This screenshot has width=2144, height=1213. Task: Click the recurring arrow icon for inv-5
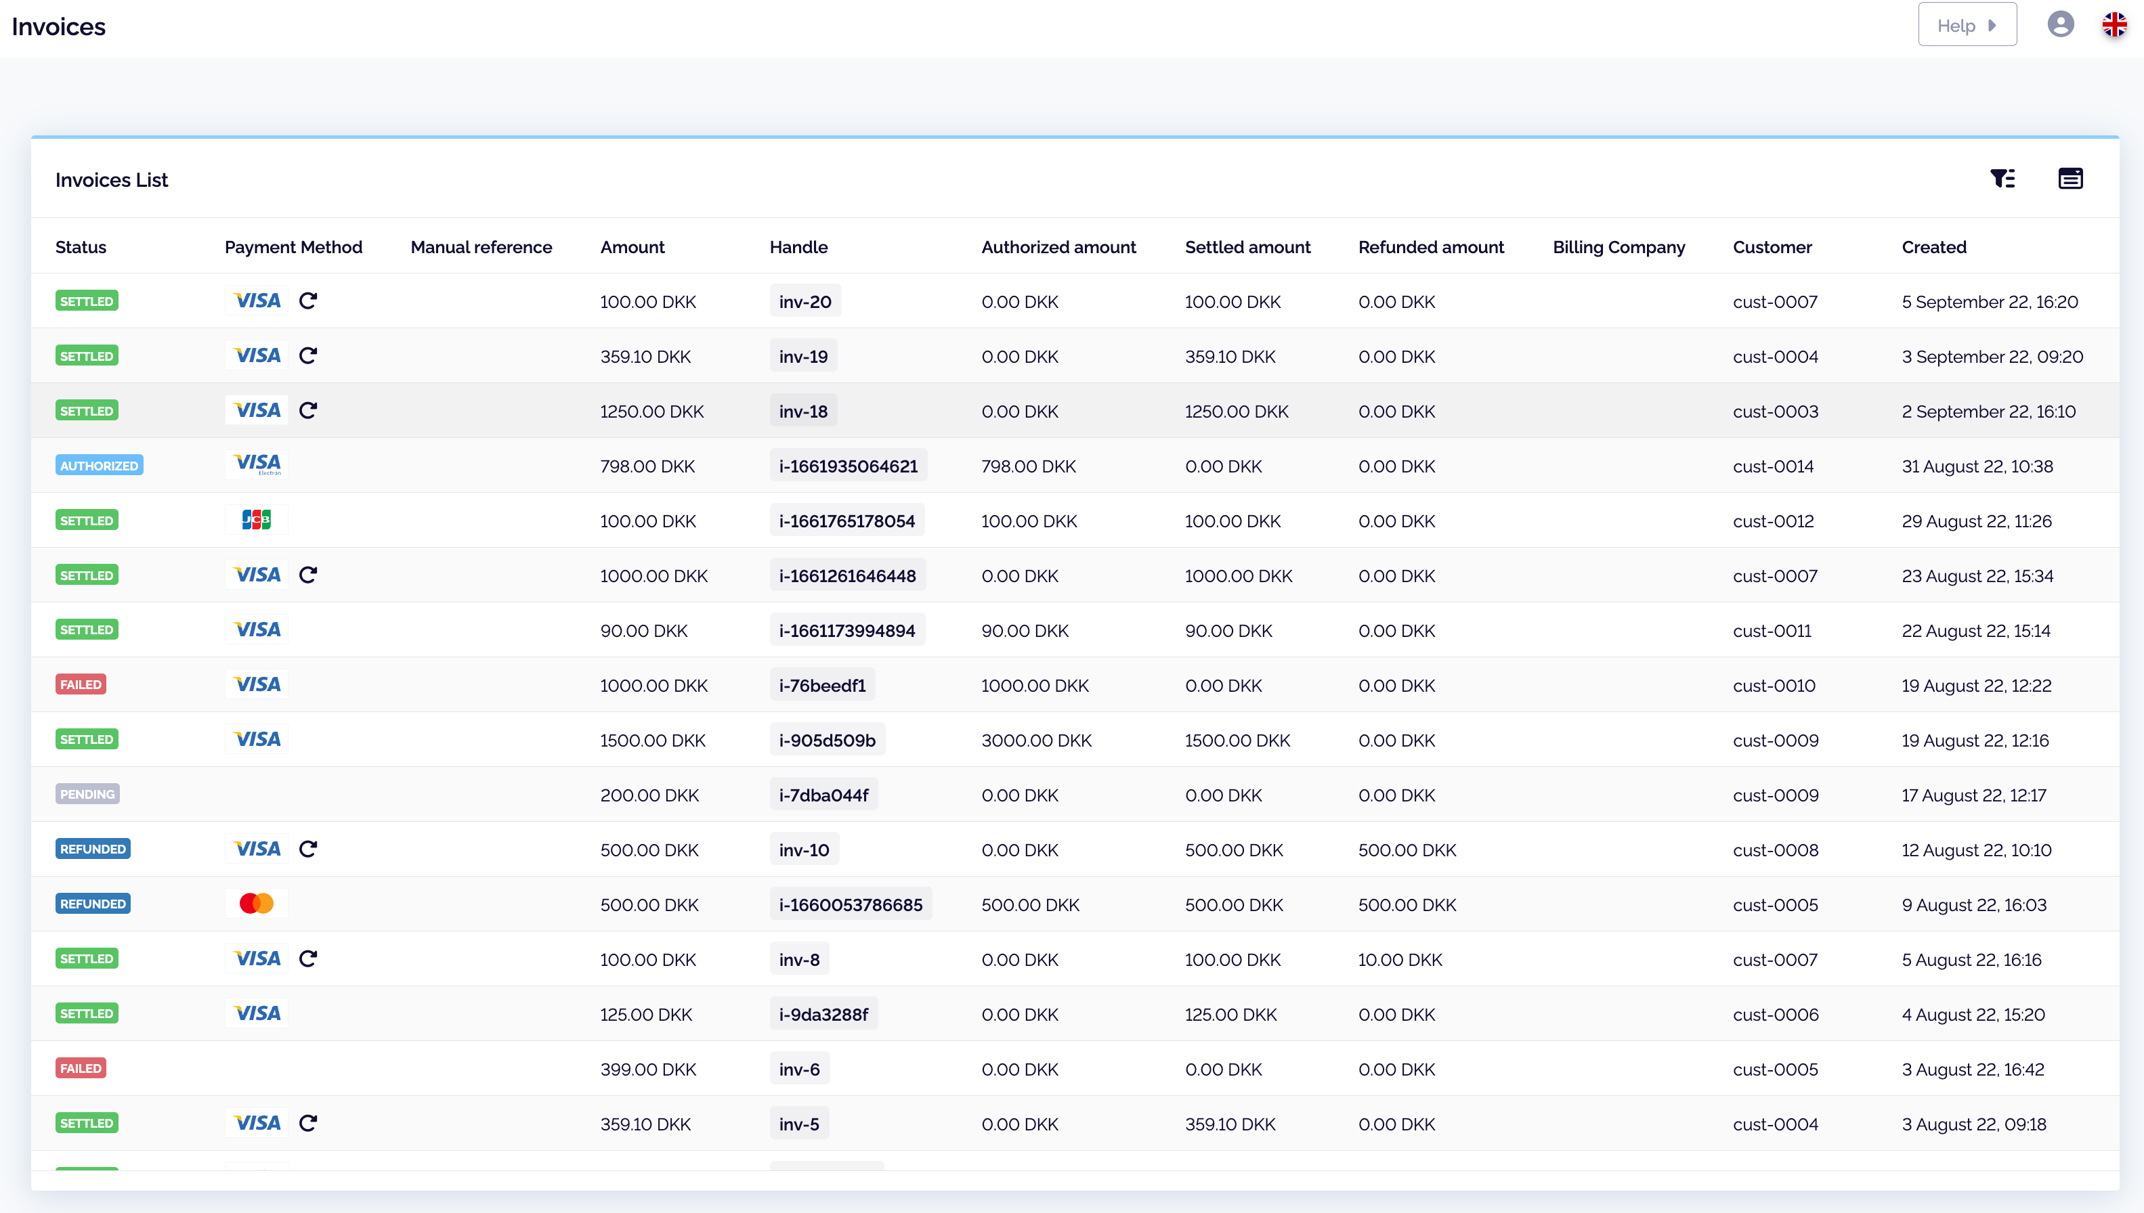click(x=308, y=1123)
